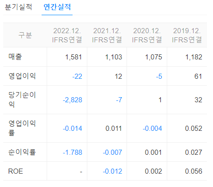Click the 영업이익 row label

click(x=22, y=76)
